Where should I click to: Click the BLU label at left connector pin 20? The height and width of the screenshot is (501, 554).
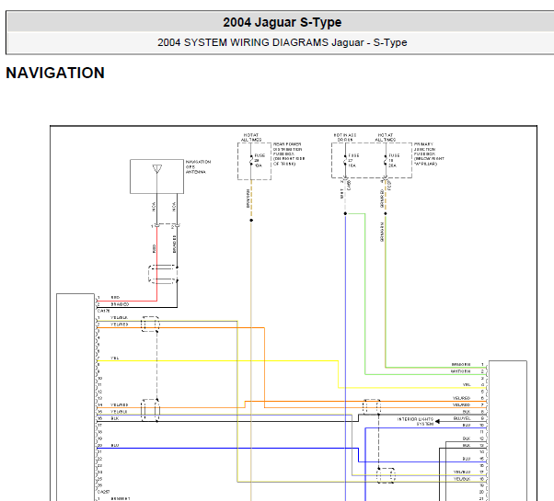(115, 445)
